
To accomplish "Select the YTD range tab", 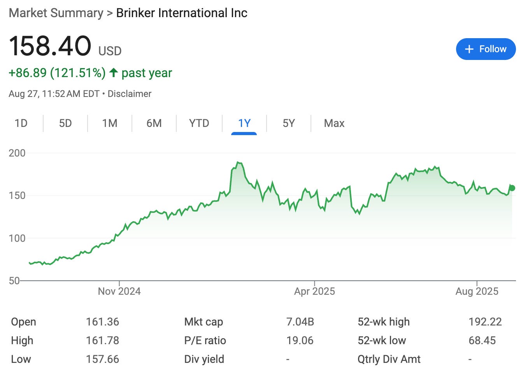I will [x=199, y=123].
